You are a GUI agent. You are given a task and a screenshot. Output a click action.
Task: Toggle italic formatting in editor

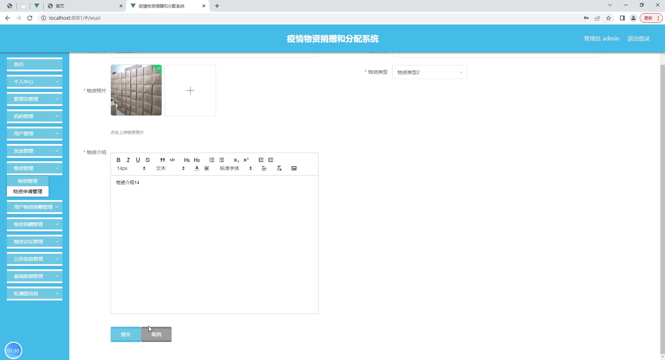pyautogui.click(x=128, y=160)
